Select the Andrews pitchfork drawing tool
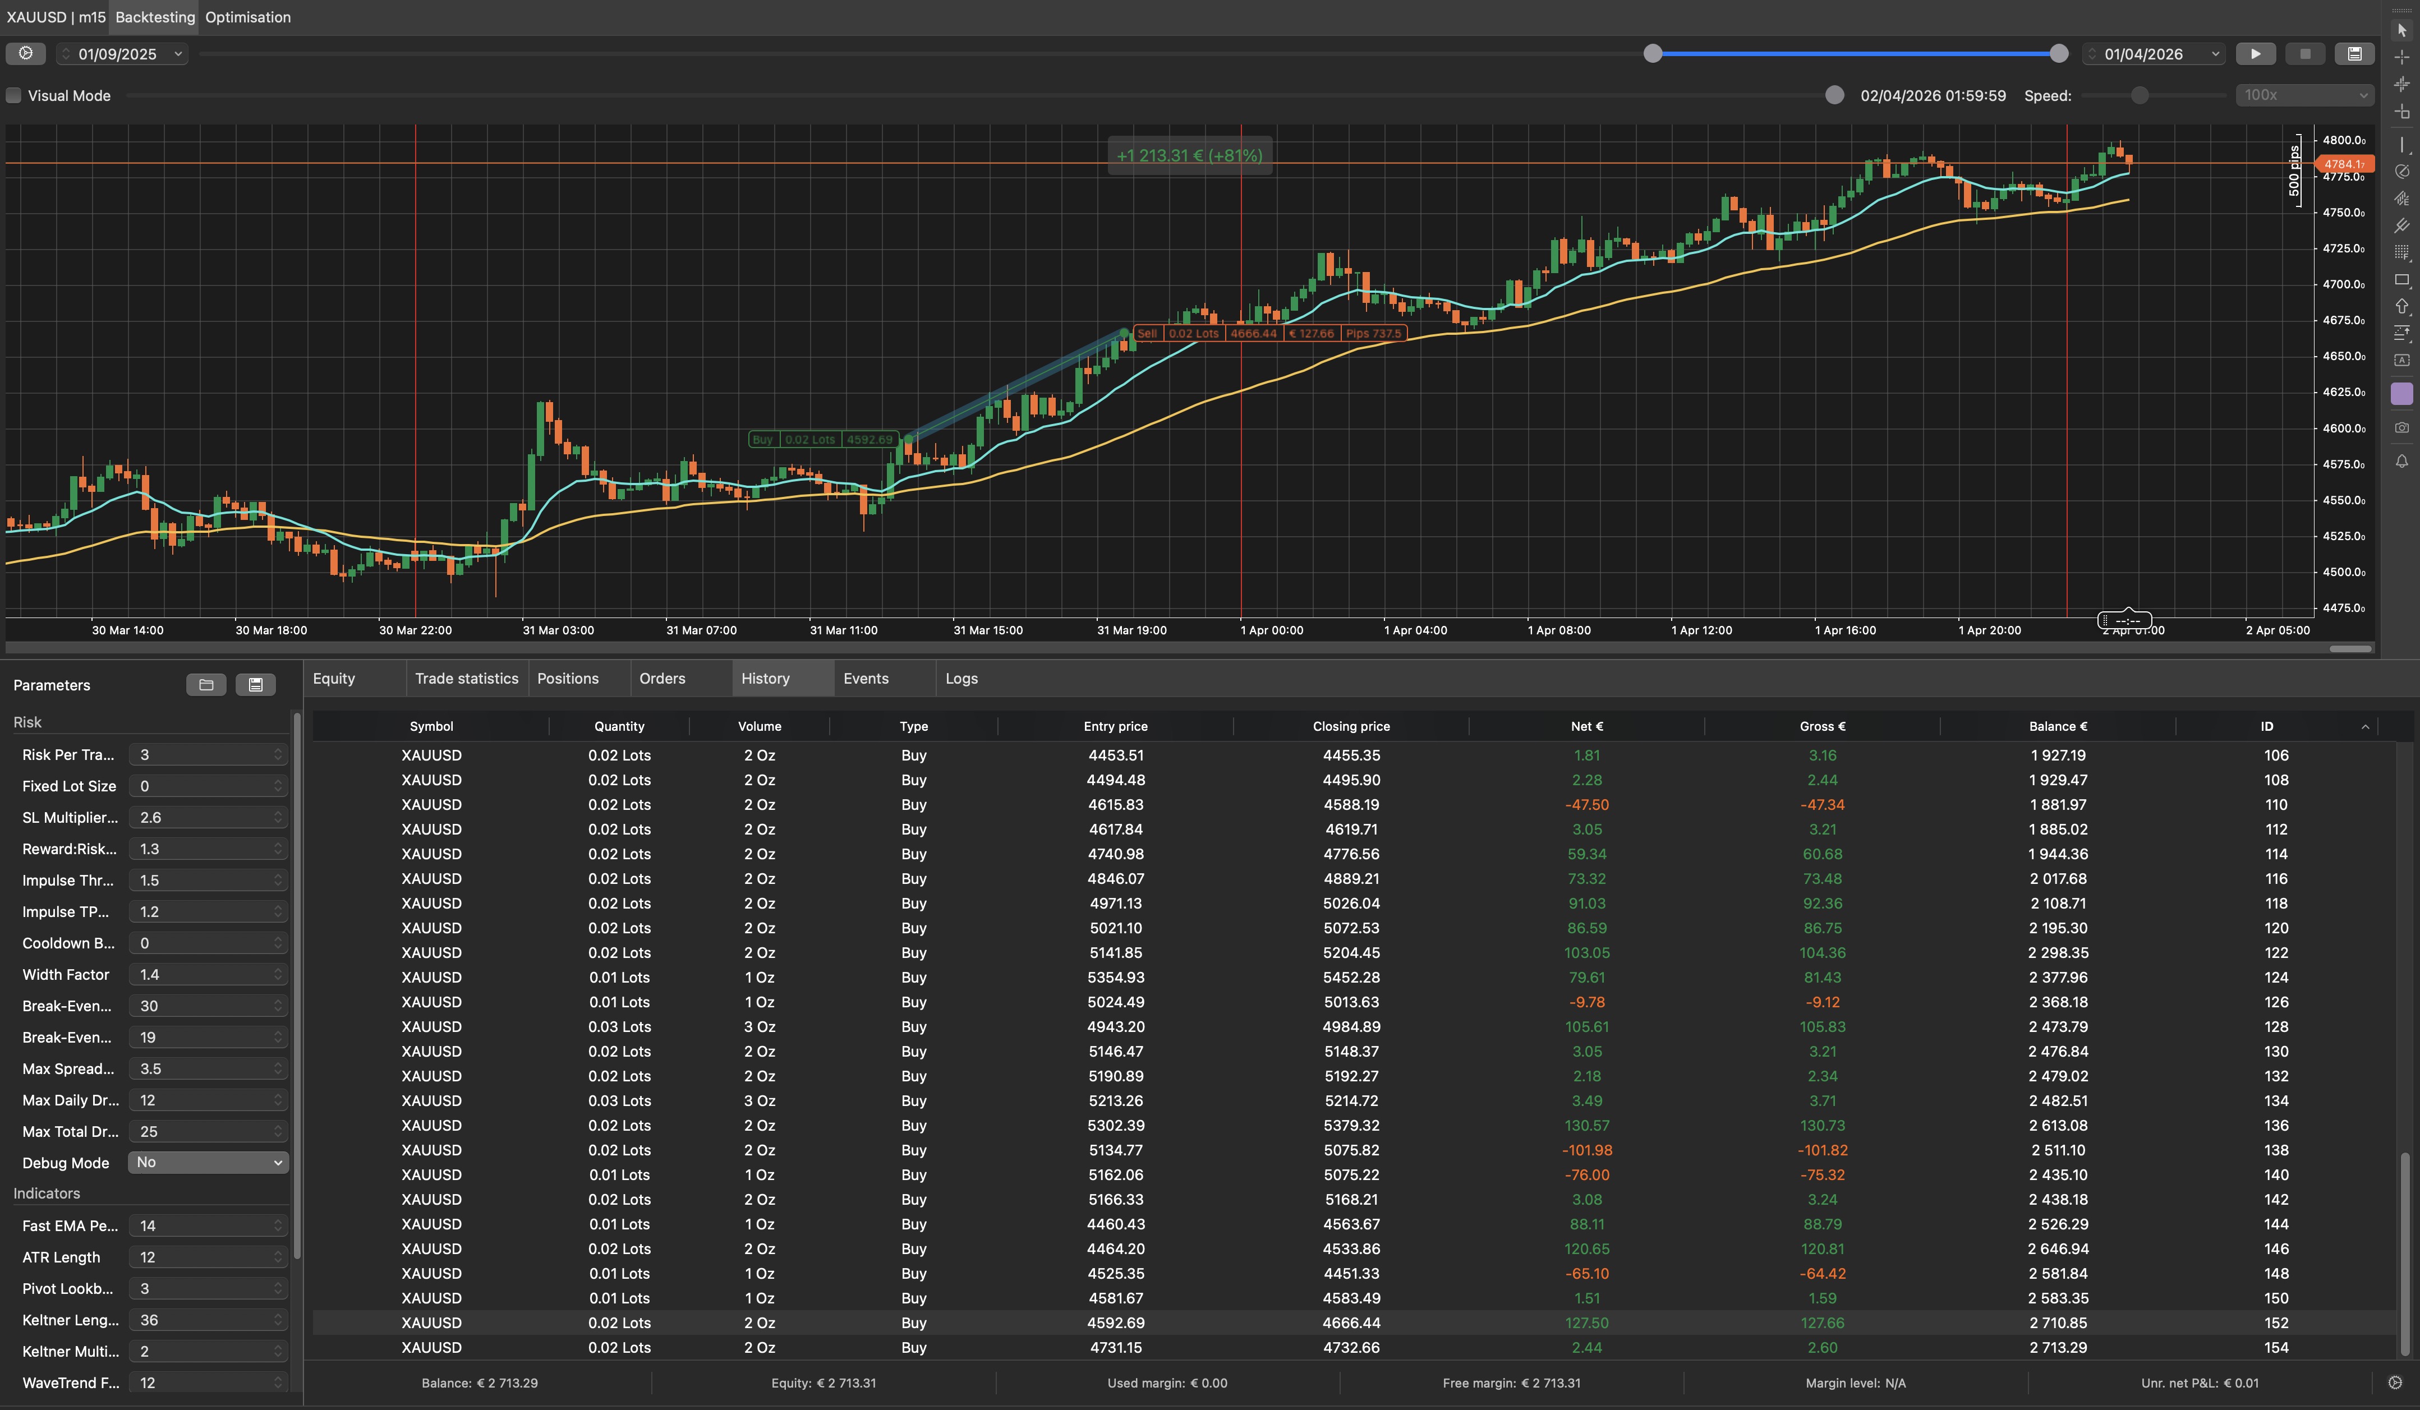Image resolution: width=2420 pixels, height=1410 pixels. (2401, 225)
